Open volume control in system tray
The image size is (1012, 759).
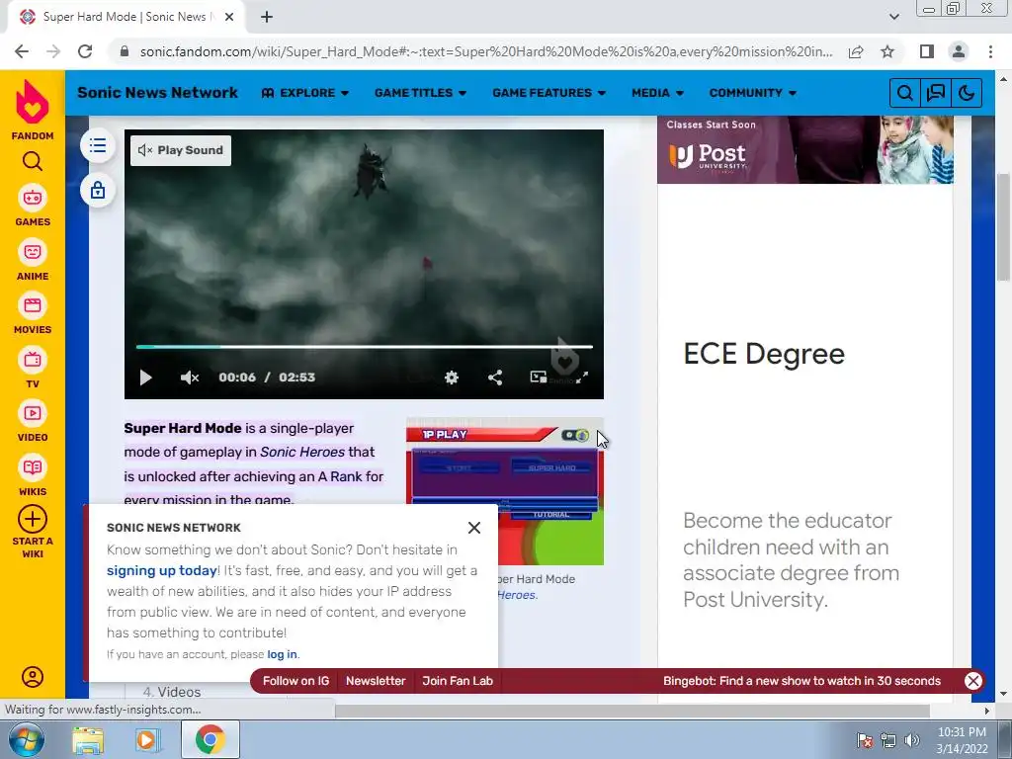tap(911, 740)
